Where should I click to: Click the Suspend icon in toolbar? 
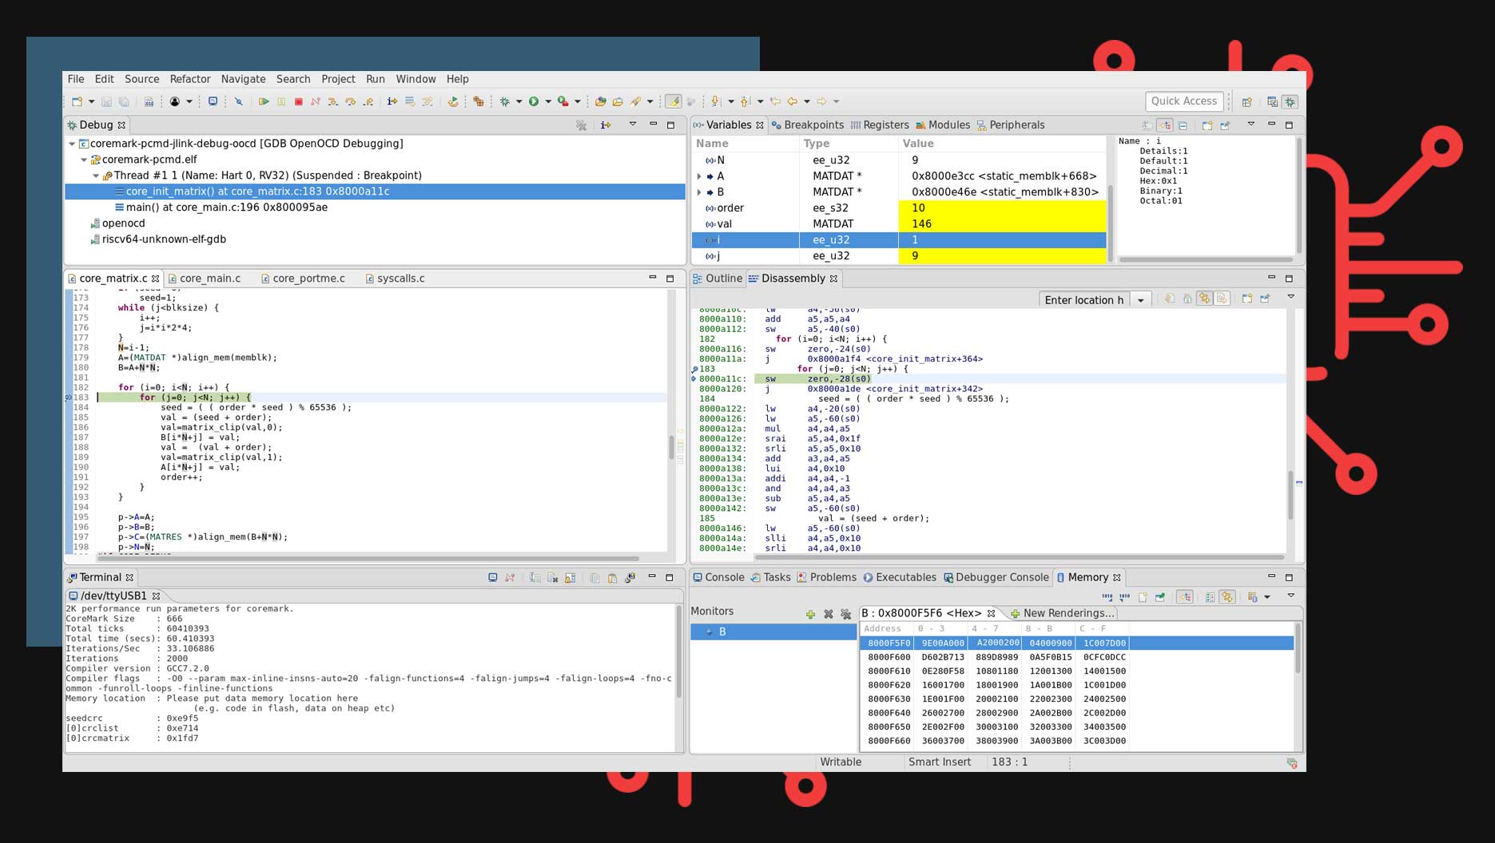[x=281, y=101]
